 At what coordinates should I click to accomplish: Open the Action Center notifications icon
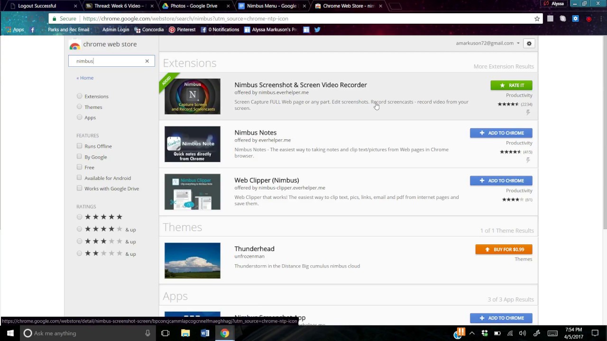tap(595, 333)
